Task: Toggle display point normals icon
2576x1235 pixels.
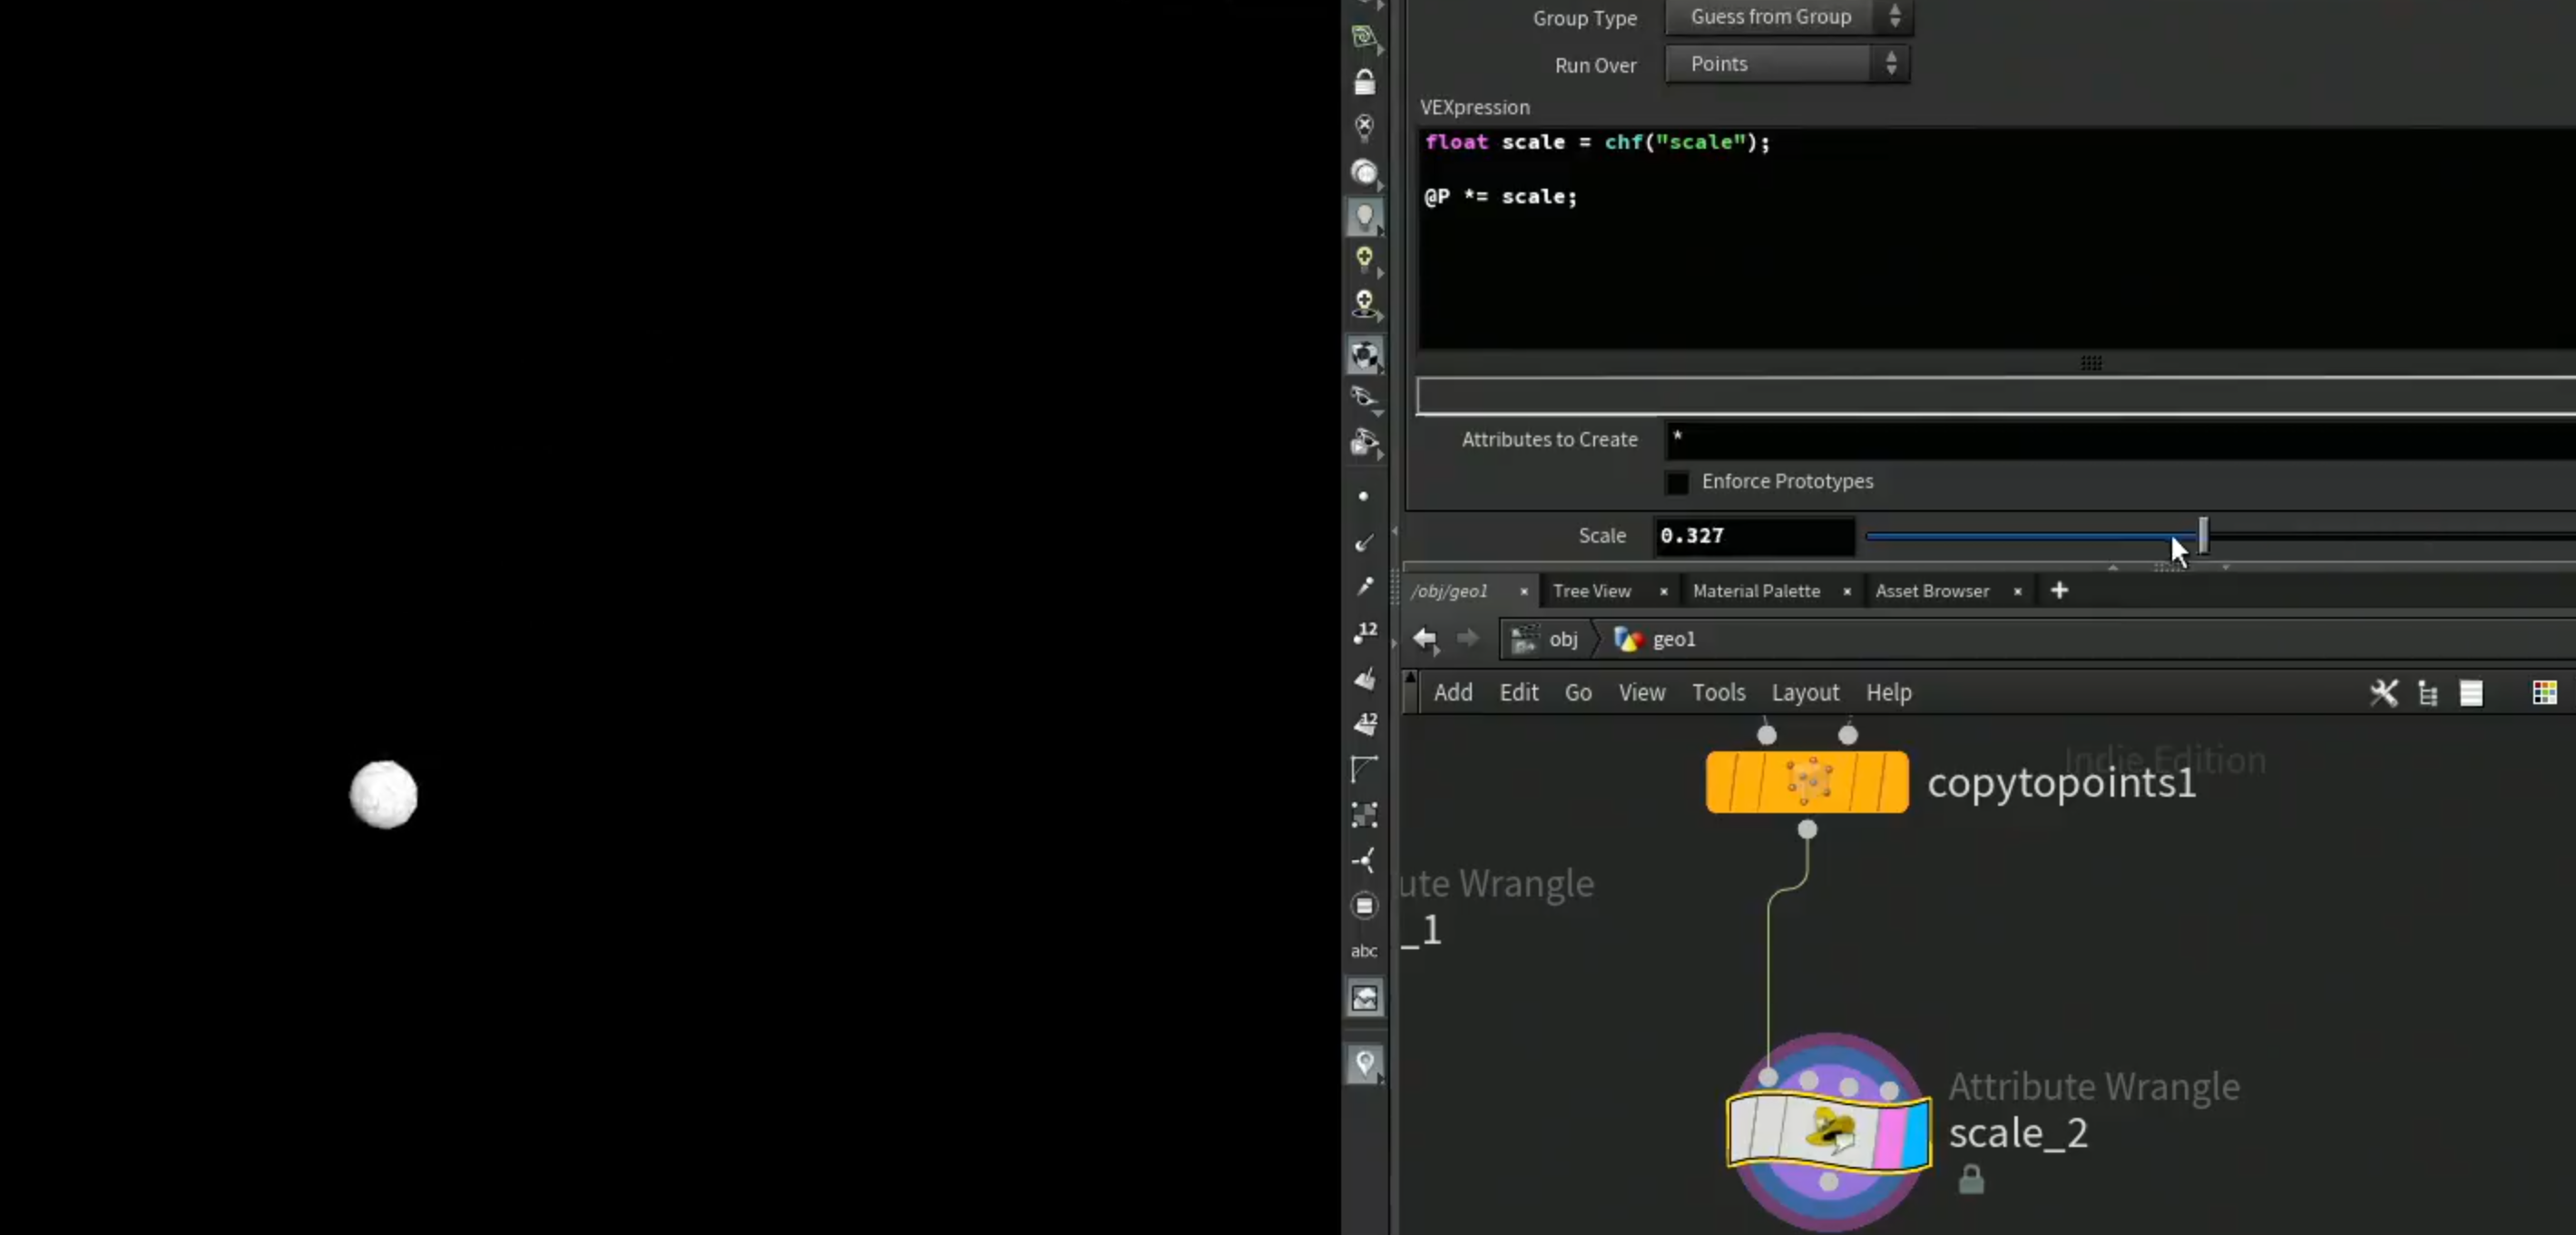Action: (x=1364, y=542)
